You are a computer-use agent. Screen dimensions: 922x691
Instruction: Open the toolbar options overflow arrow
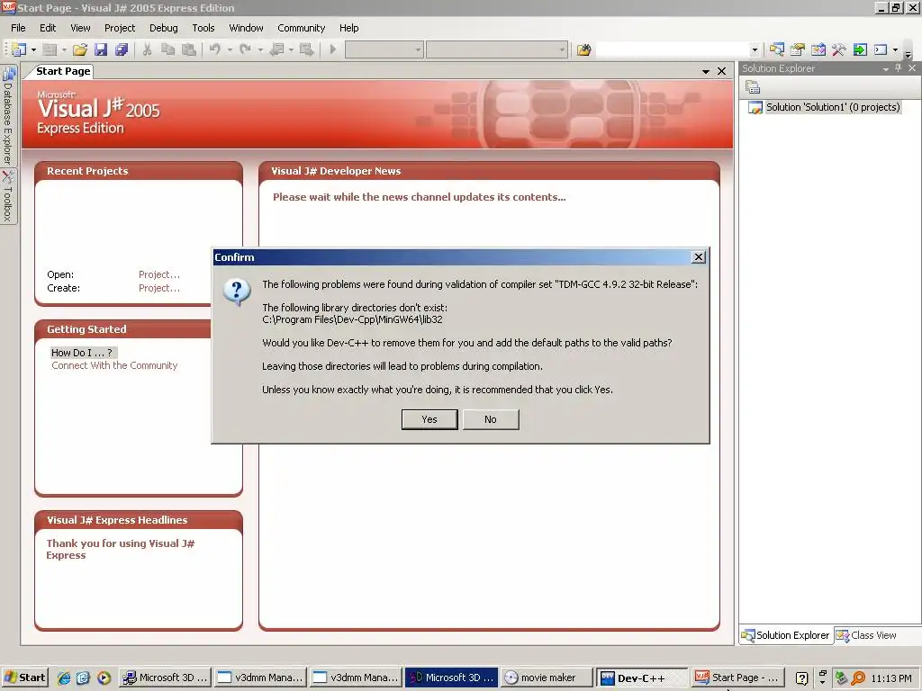(x=908, y=53)
